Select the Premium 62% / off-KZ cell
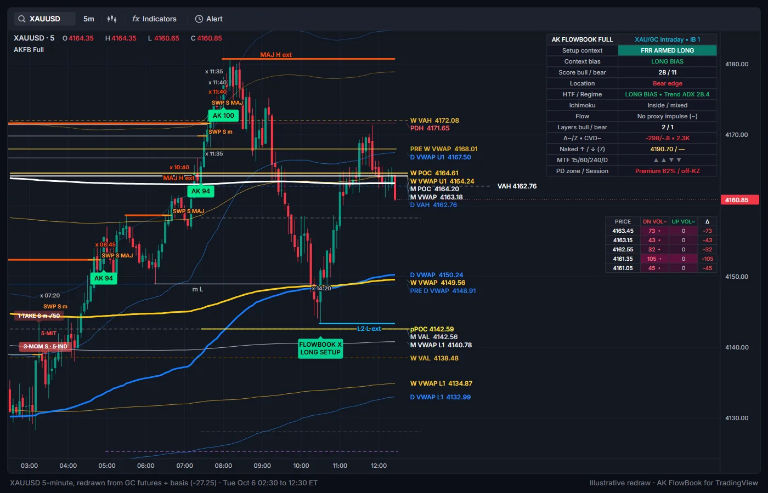 click(x=667, y=171)
